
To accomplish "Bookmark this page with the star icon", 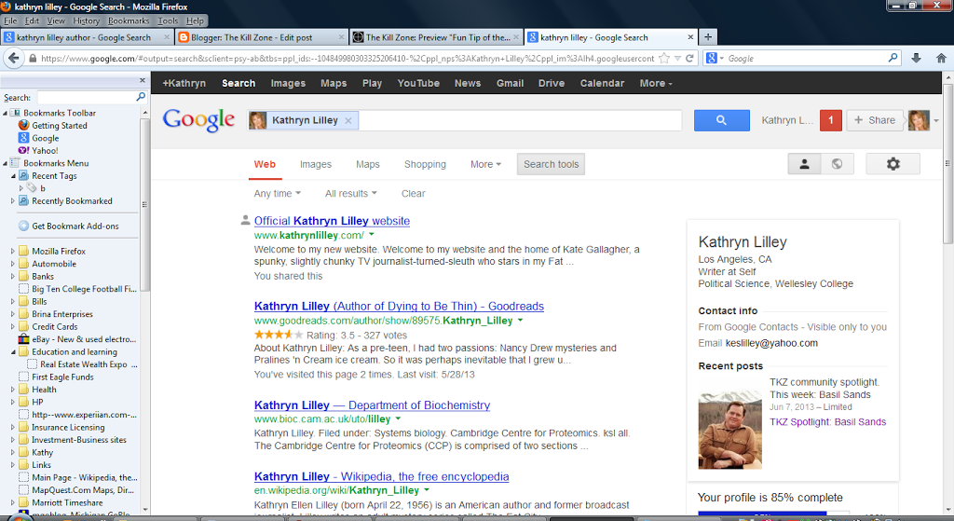I will [x=664, y=59].
